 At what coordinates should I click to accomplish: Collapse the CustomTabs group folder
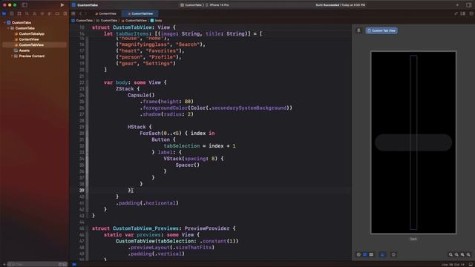(8, 28)
